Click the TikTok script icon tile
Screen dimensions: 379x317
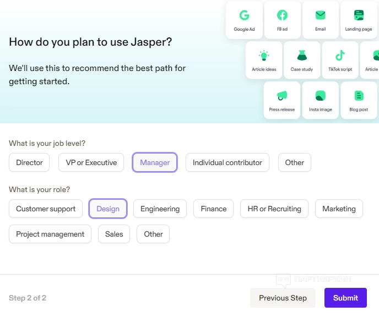tap(340, 59)
